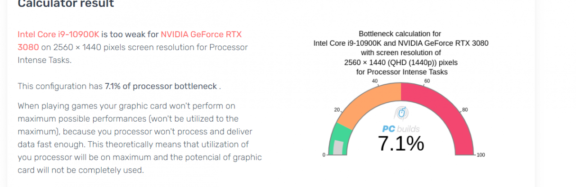
Task: Click the 20 tick label on gauge
Action: coord(335,110)
